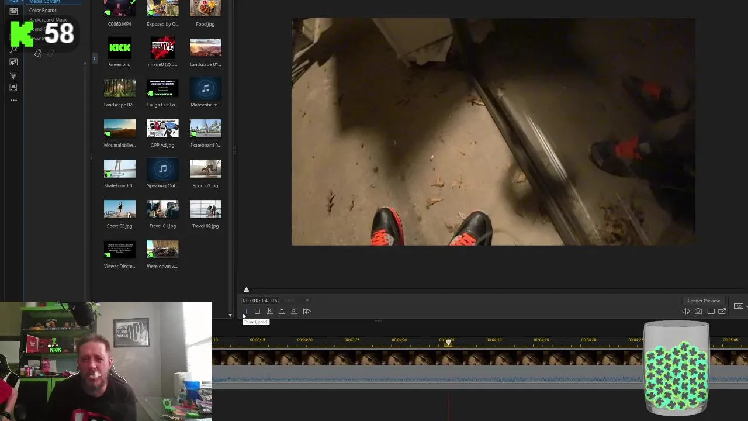Click the Render Preview button
The width and height of the screenshot is (748, 421).
pyautogui.click(x=704, y=301)
